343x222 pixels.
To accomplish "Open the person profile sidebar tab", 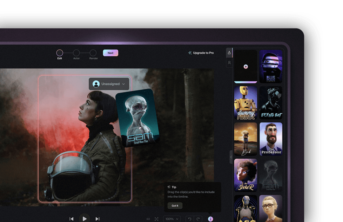I will click(229, 63).
